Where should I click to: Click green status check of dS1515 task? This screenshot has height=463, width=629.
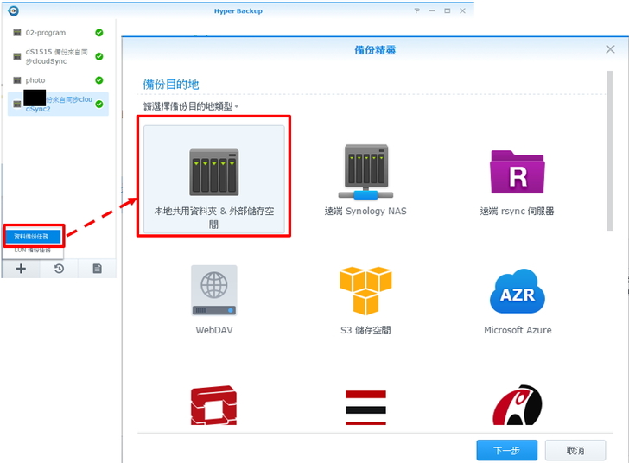pos(99,56)
